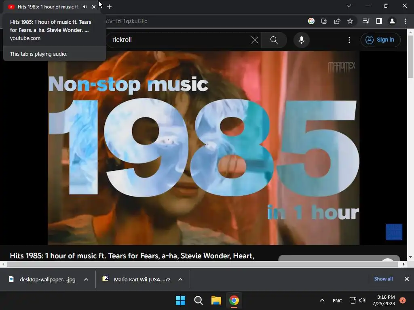Open the Chrome three-dot menu
414x310 pixels.
click(x=405, y=21)
